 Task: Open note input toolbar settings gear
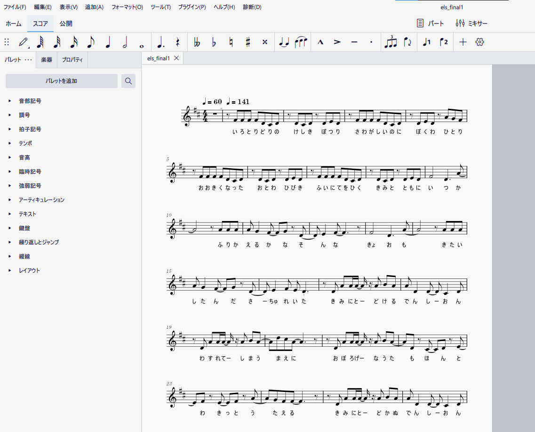[x=480, y=42]
